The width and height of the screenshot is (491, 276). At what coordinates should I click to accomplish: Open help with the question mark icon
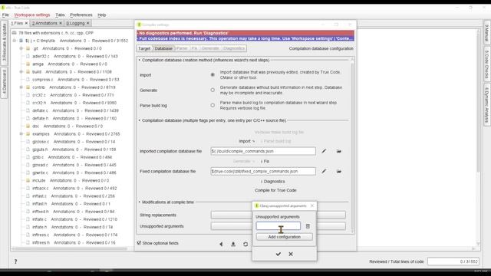click(x=15, y=261)
